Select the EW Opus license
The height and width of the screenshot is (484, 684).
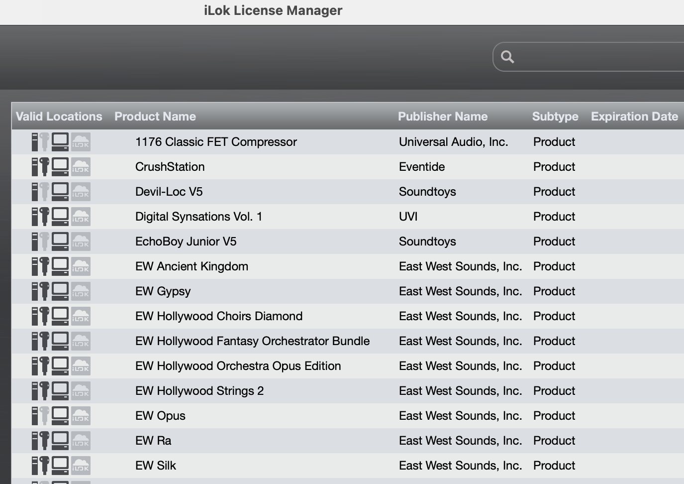(348, 416)
